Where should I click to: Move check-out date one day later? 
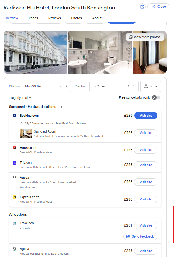click(134, 86)
